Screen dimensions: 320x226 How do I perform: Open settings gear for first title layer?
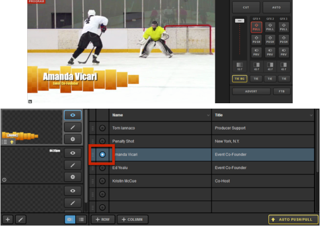coord(73,140)
